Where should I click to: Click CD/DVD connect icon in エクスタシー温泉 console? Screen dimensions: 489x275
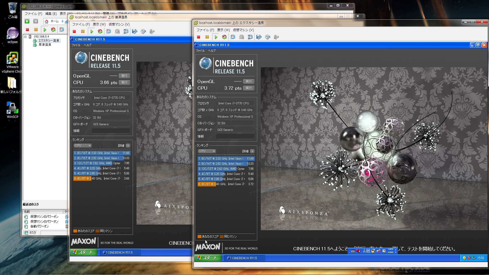click(267, 37)
